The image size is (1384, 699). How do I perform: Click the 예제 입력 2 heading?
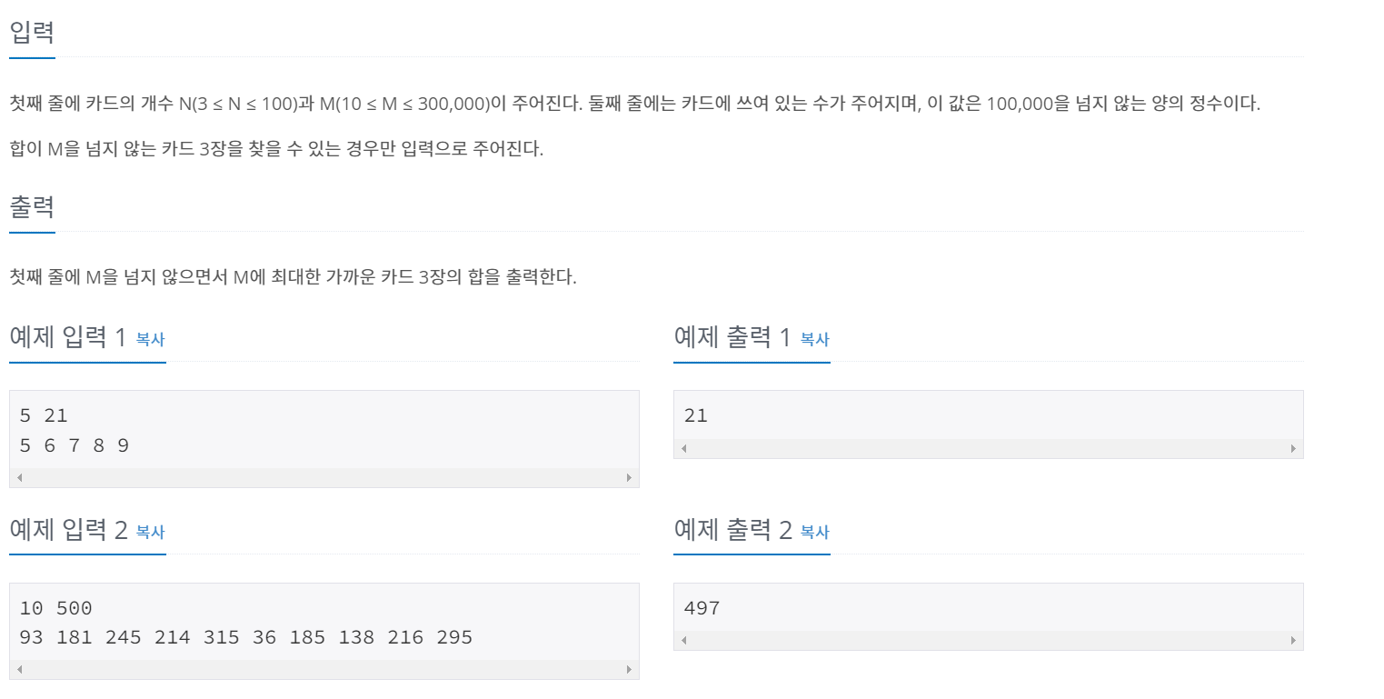(68, 530)
